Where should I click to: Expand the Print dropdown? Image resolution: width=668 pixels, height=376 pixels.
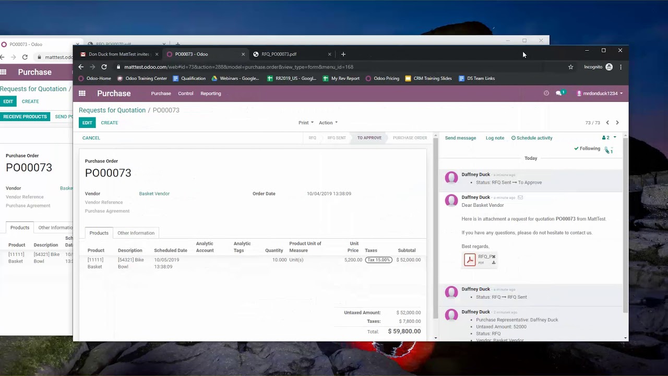tap(306, 123)
